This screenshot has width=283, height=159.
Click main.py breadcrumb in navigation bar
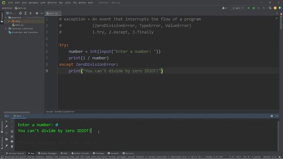coord(20,8)
